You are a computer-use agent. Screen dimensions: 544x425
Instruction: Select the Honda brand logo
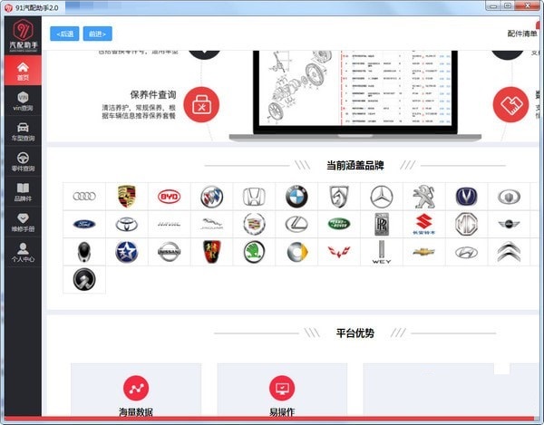[x=254, y=197]
